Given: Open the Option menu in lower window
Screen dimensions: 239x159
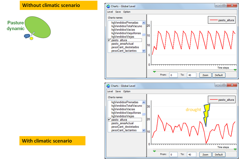Looking at the screenshot, I should [127, 91].
